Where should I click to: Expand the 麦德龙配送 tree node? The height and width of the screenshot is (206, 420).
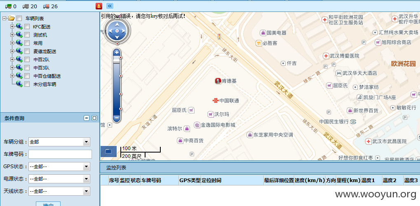point(12,51)
